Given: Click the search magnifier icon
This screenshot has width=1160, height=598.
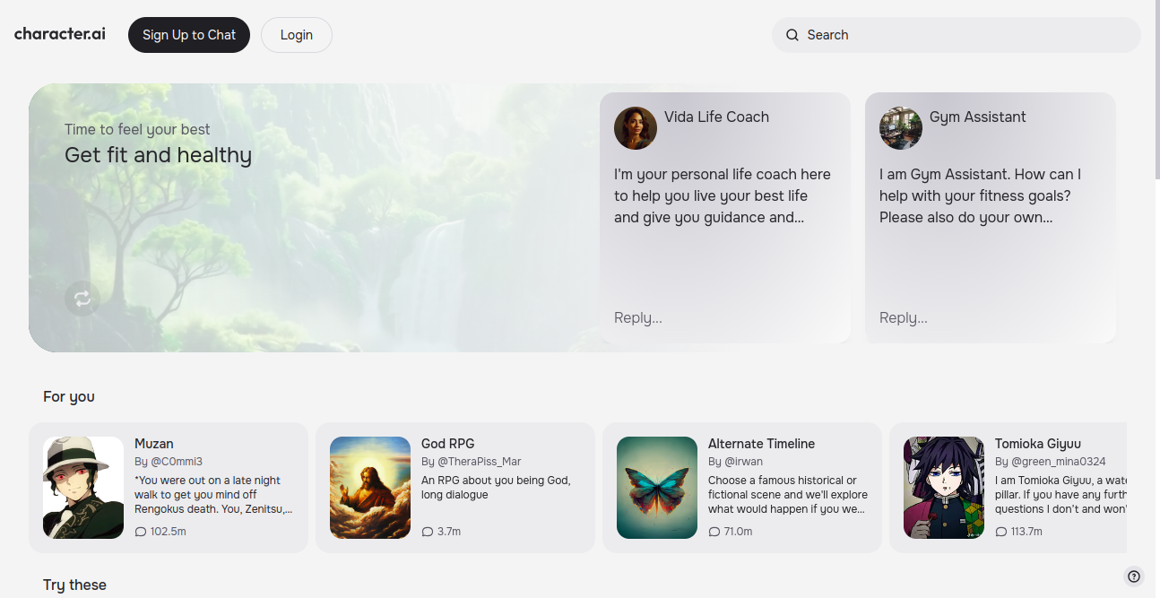Looking at the screenshot, I should pos(792,35).
